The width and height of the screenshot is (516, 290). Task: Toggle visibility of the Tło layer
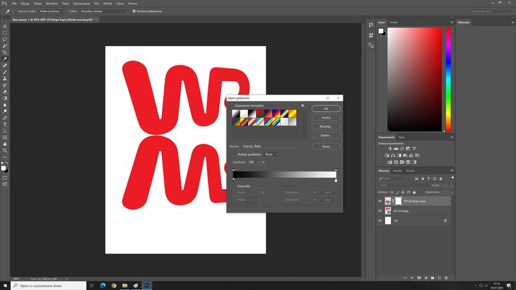(380, 221)
